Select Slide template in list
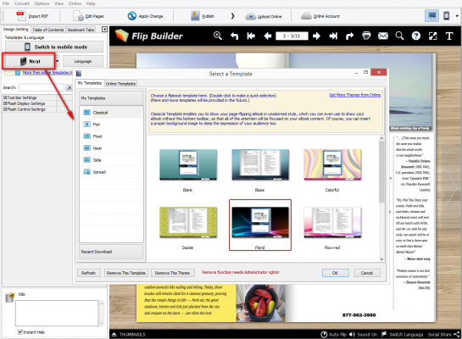 pyautogui.click(x=111, y=160)
